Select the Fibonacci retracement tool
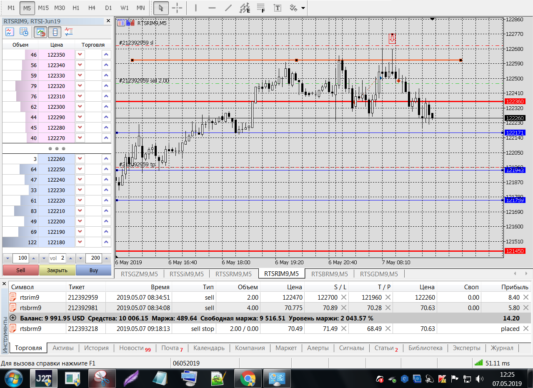This screenshot has width=533, height=388. [x=261, y=8]
